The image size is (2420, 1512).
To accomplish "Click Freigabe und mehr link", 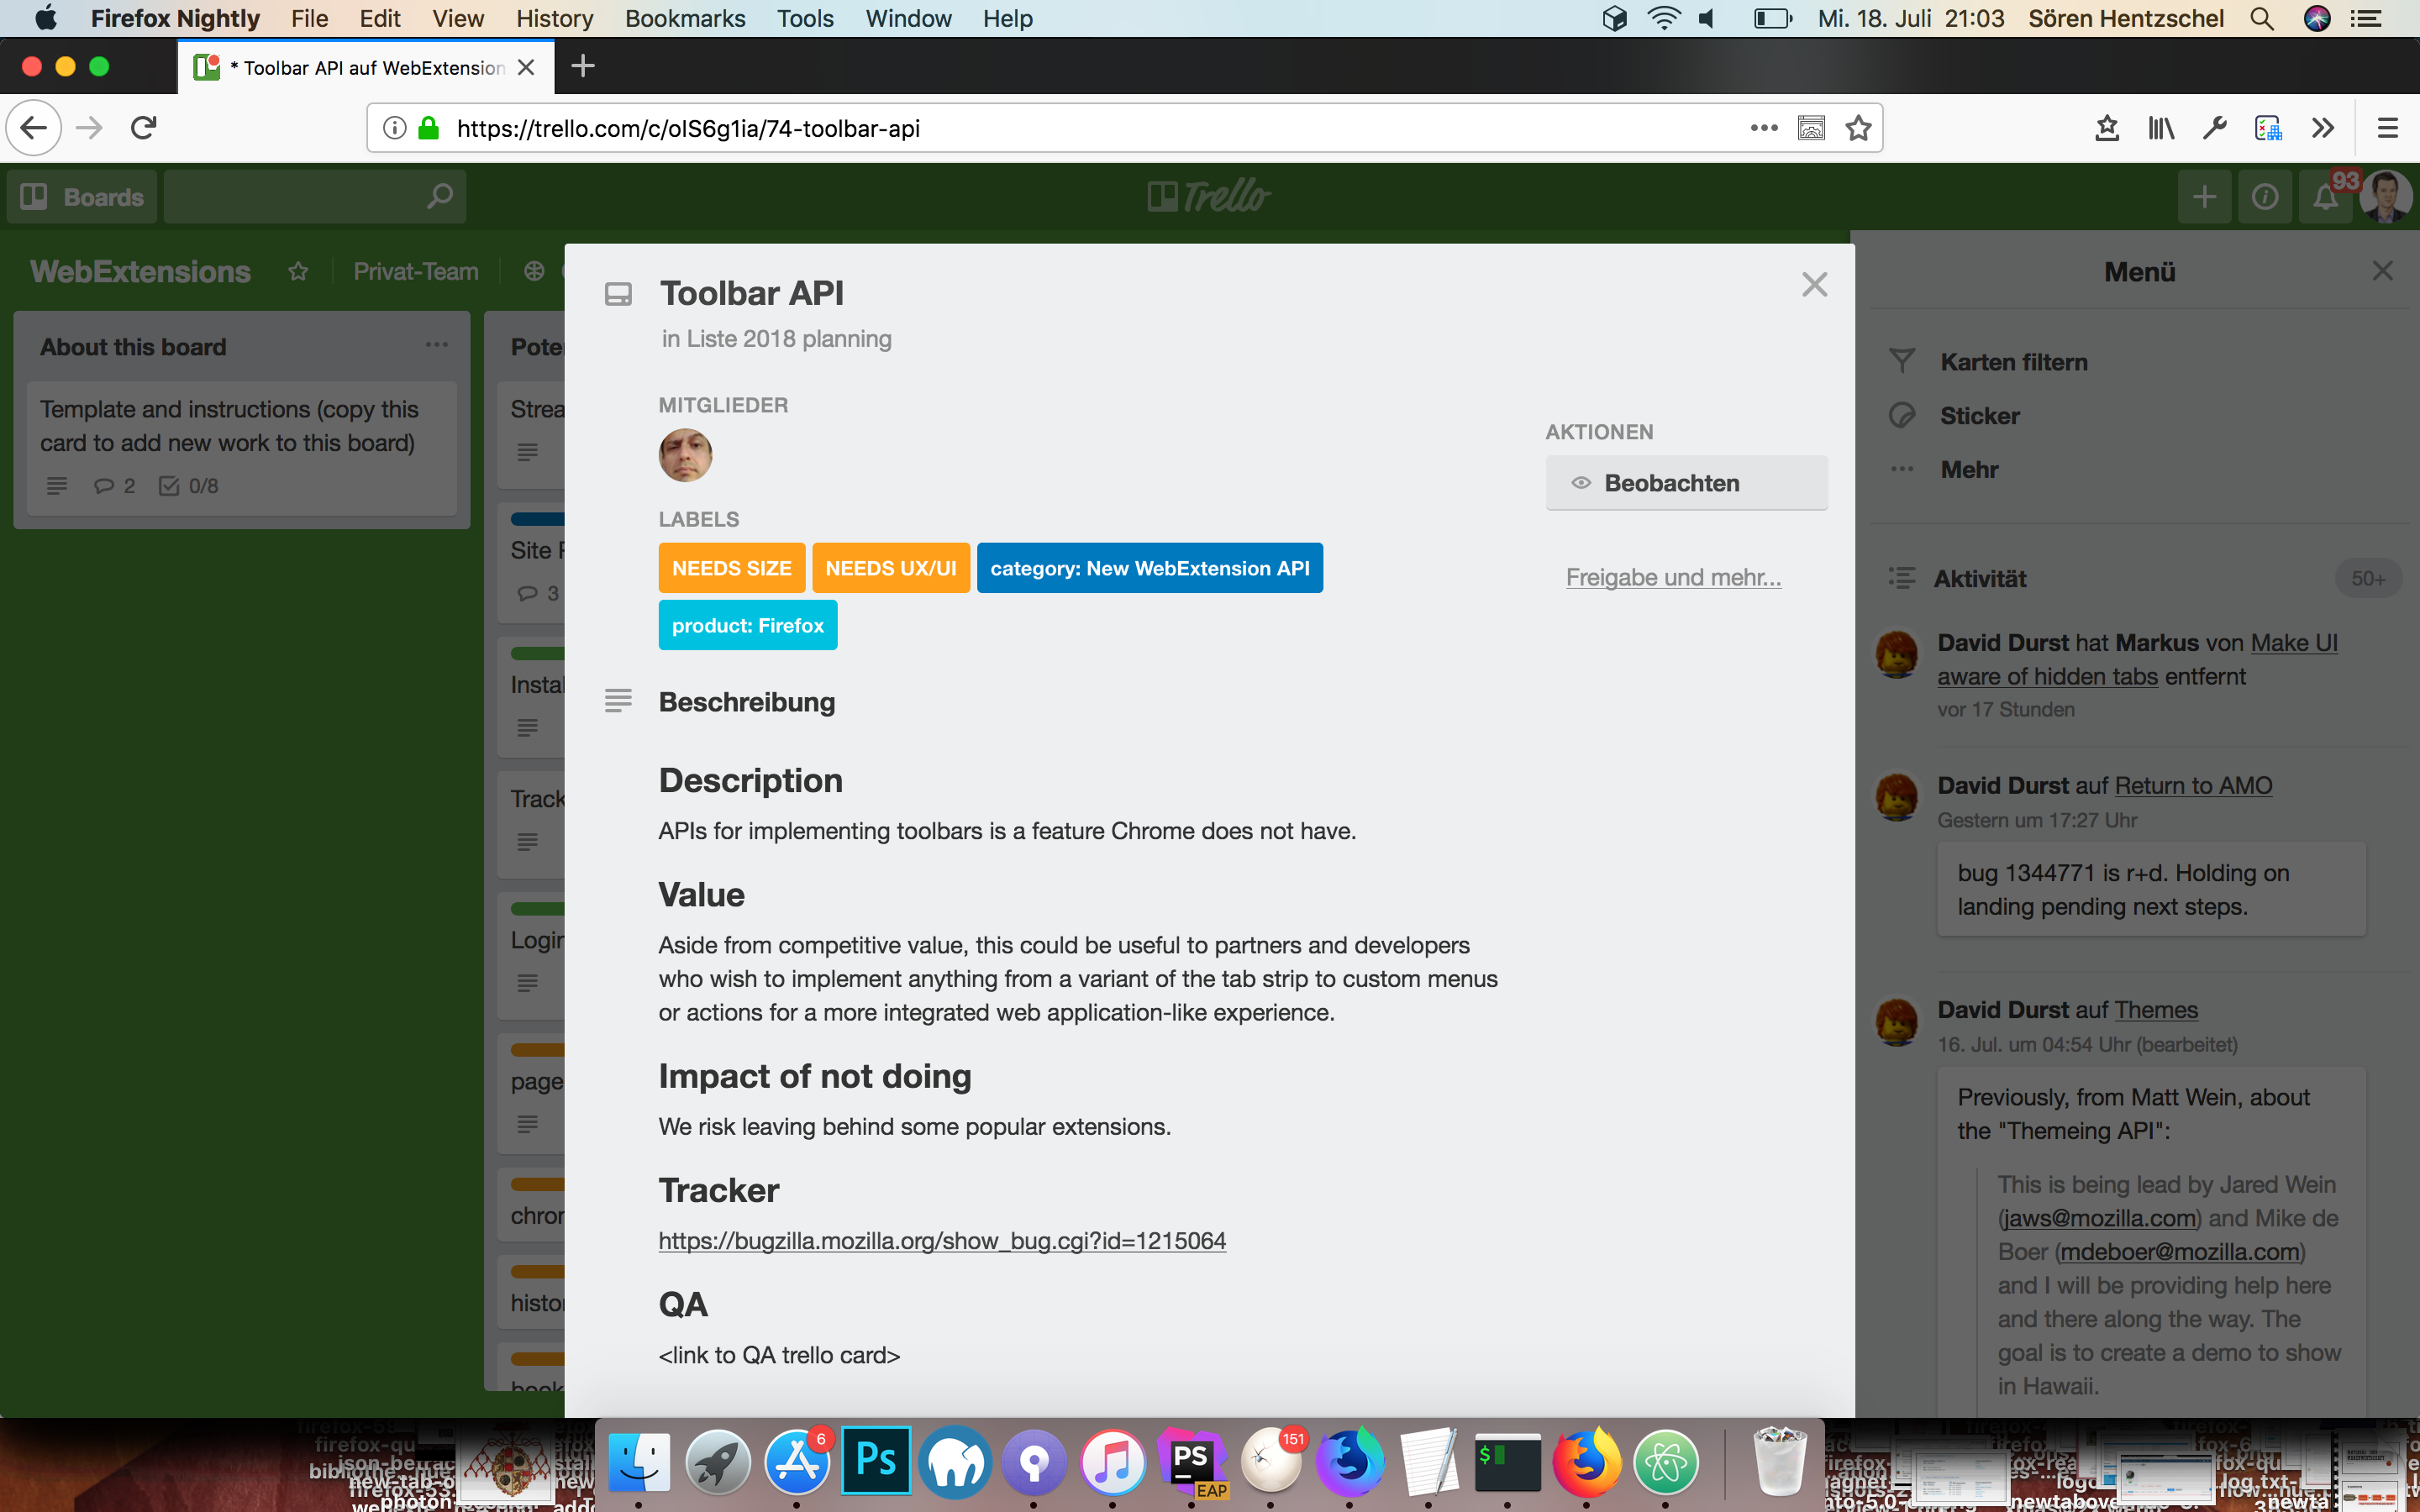I will coord(1673,577).
